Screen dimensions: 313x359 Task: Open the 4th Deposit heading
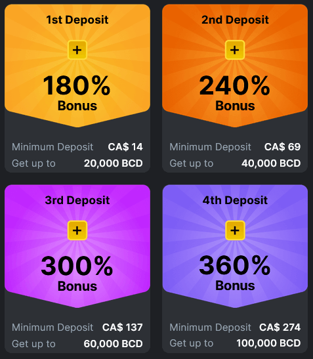point(235,200)
